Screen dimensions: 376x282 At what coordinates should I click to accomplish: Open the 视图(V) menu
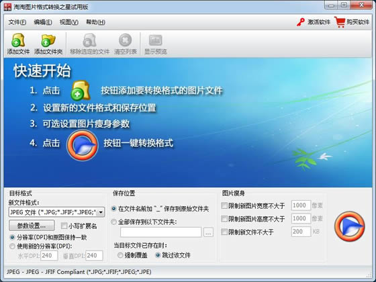(68, 22)
